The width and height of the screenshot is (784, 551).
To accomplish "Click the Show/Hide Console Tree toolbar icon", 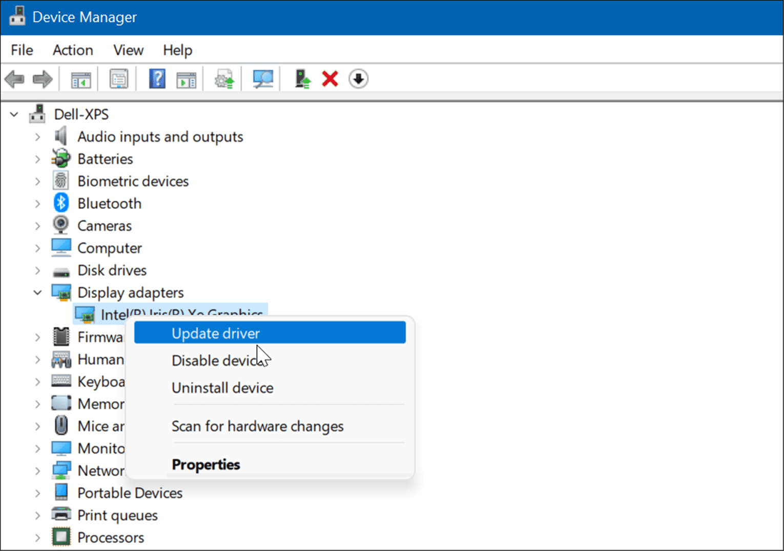I will [x=80, y=78].
